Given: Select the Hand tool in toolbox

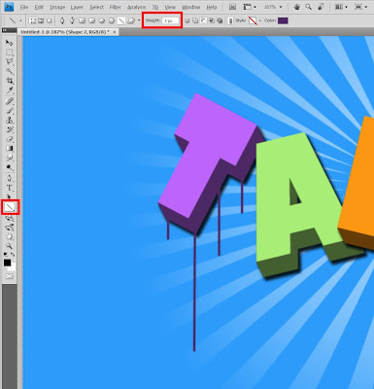Looking at the screenshot, I should pos(10,236).
